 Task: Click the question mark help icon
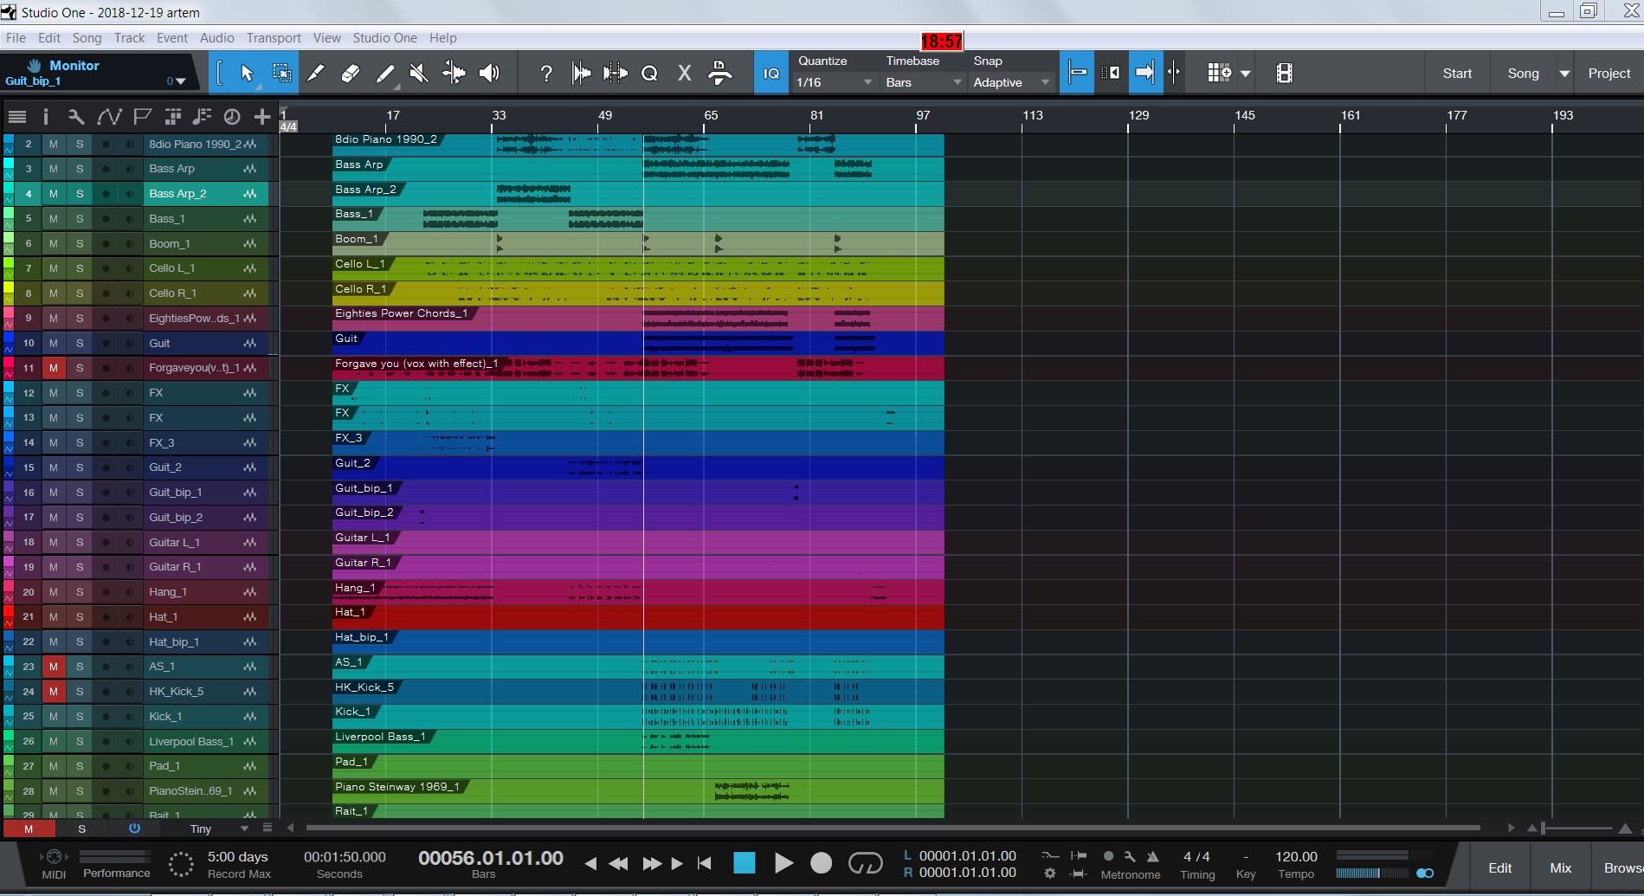[546, 74]
